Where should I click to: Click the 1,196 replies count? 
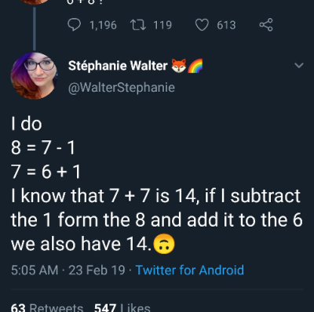(103, 25)
